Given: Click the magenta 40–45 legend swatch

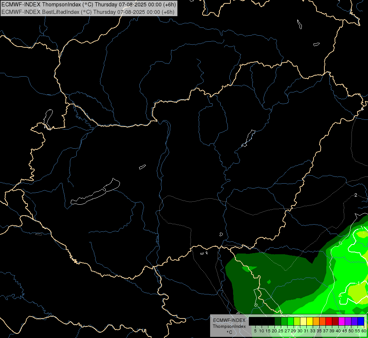Looking at the screenshot, I should tap(342, 321).
